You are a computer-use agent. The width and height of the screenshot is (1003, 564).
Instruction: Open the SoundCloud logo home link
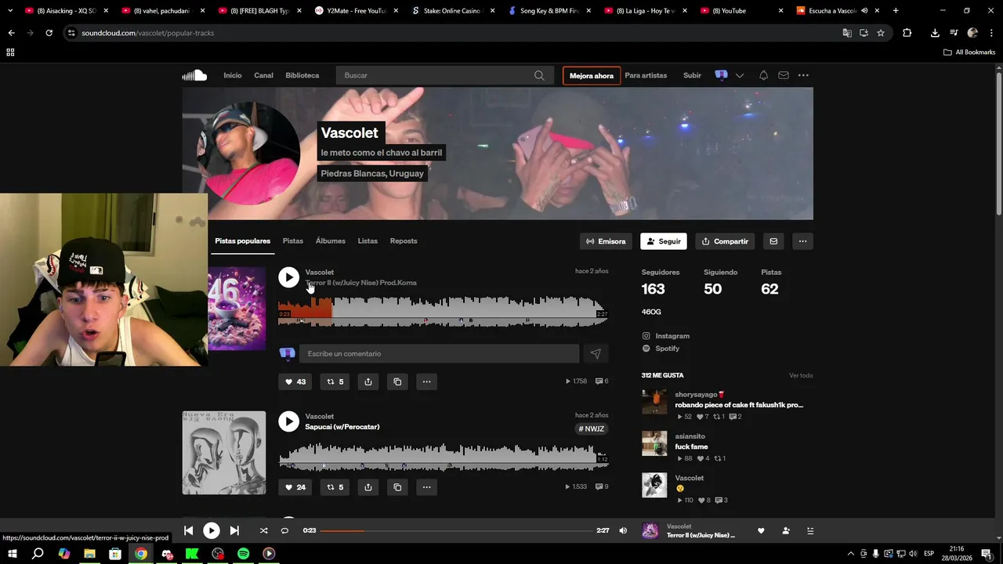(194, 75)
